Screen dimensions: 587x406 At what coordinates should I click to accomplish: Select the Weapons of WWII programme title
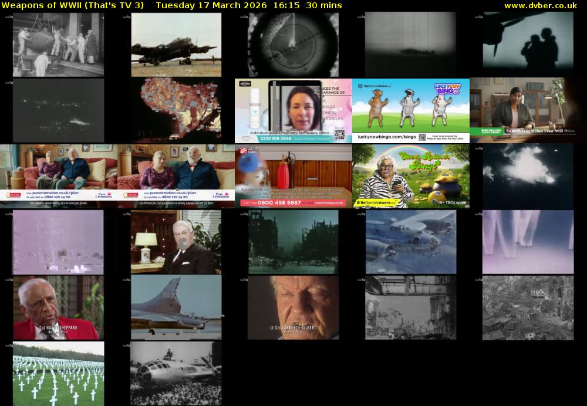pos(73,5)
